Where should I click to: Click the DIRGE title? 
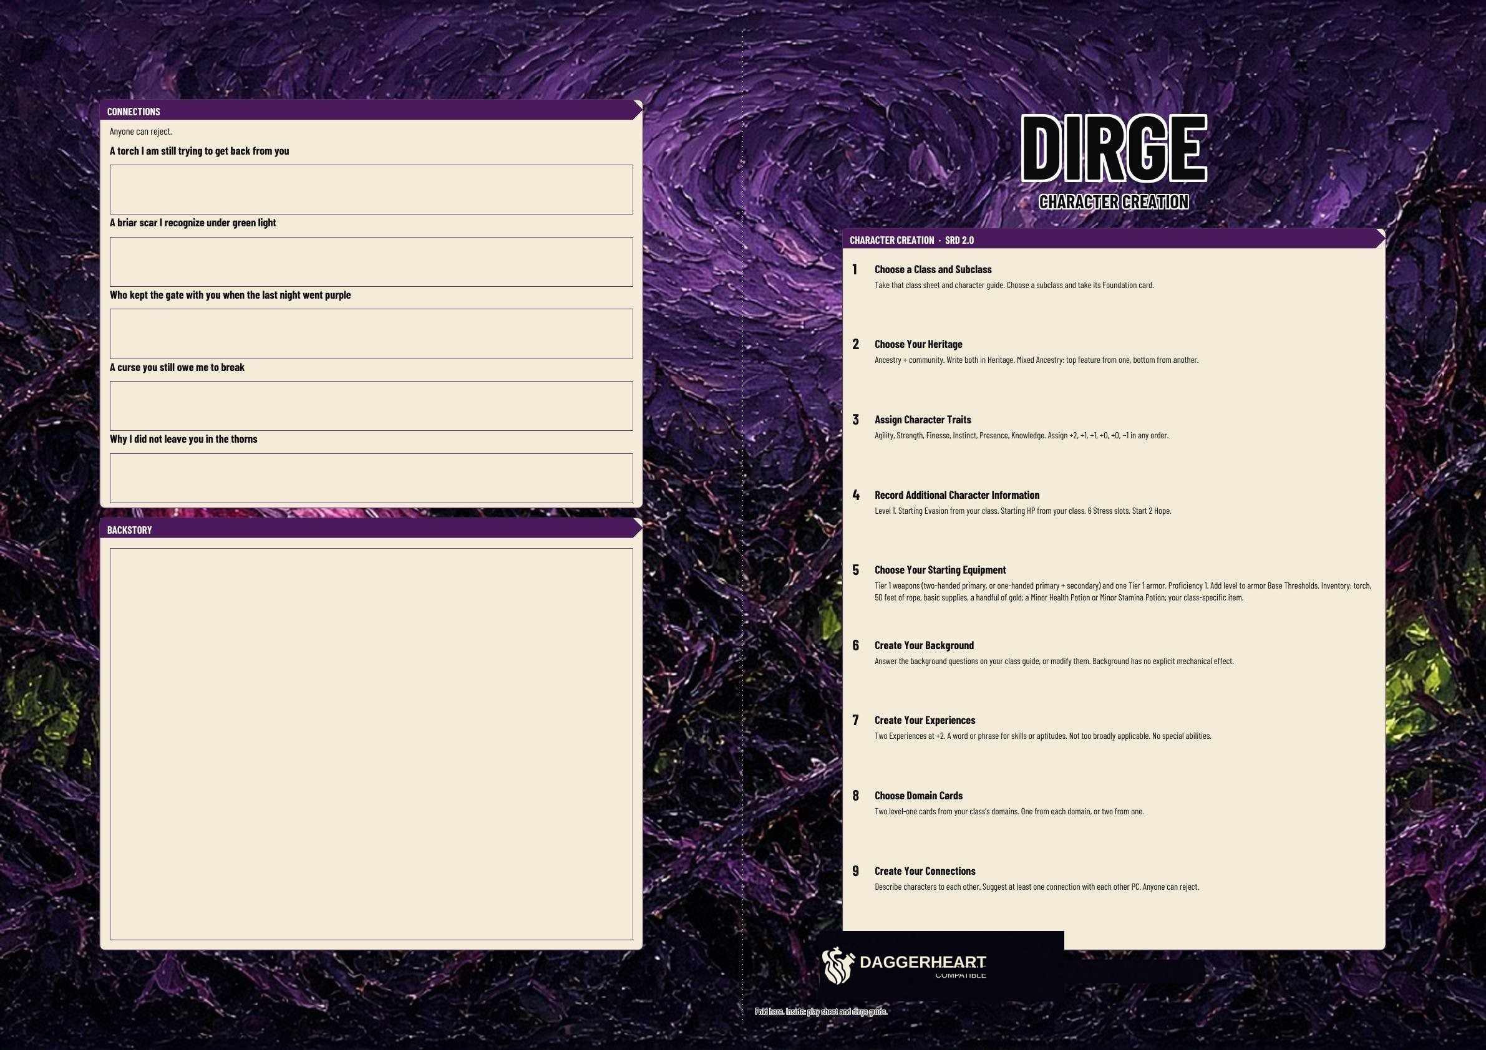tap(1114, 148)
